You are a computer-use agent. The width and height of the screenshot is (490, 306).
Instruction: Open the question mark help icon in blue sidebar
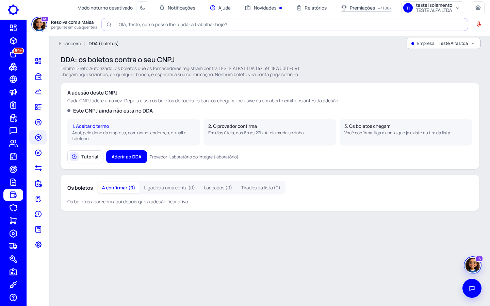coord(13,297)
